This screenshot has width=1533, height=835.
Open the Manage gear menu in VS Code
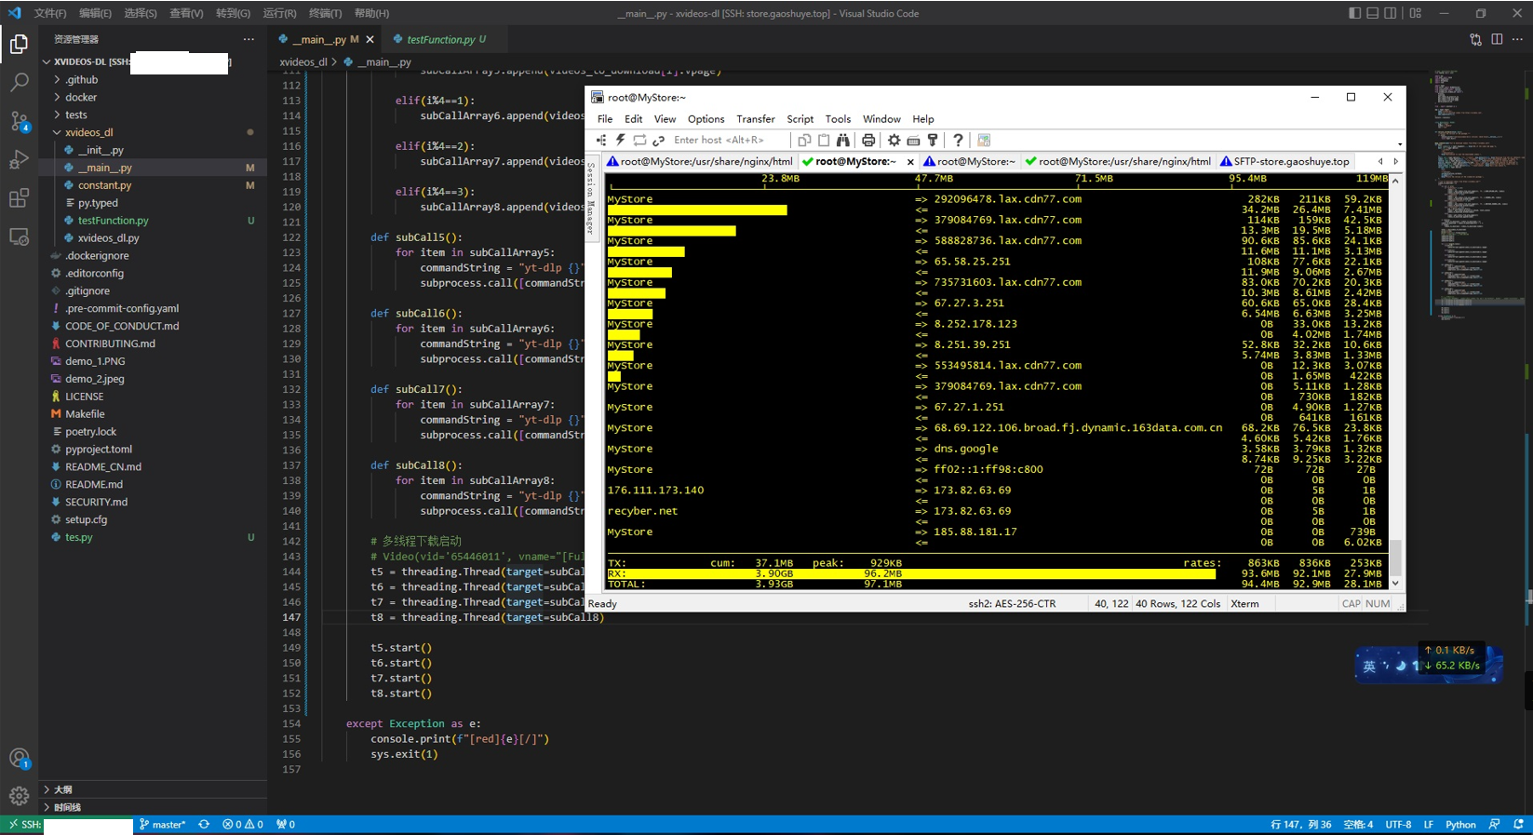pos(19,796)
